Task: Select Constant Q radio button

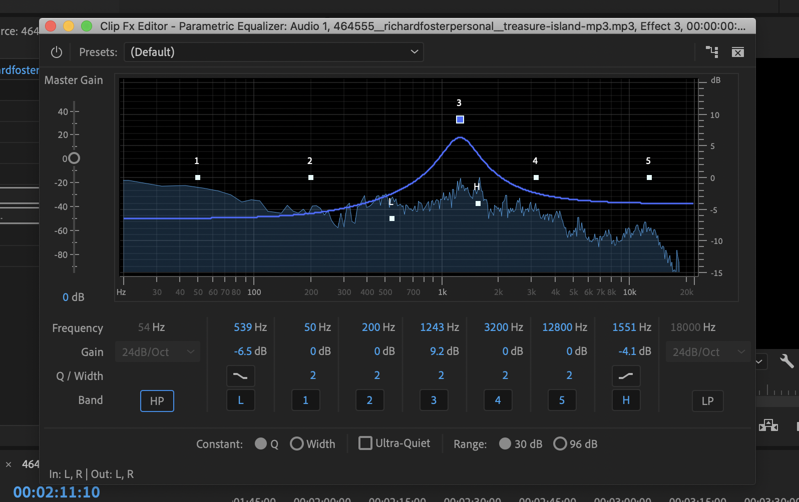Action: point(261,444)
